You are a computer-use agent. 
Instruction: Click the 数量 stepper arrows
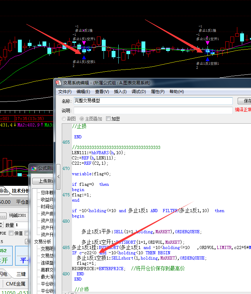pyautogui.click(x=1, y=225)
